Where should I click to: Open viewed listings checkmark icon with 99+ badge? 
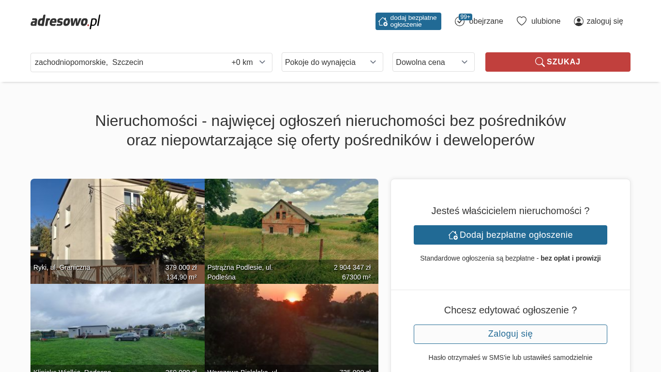coord(460,21)
